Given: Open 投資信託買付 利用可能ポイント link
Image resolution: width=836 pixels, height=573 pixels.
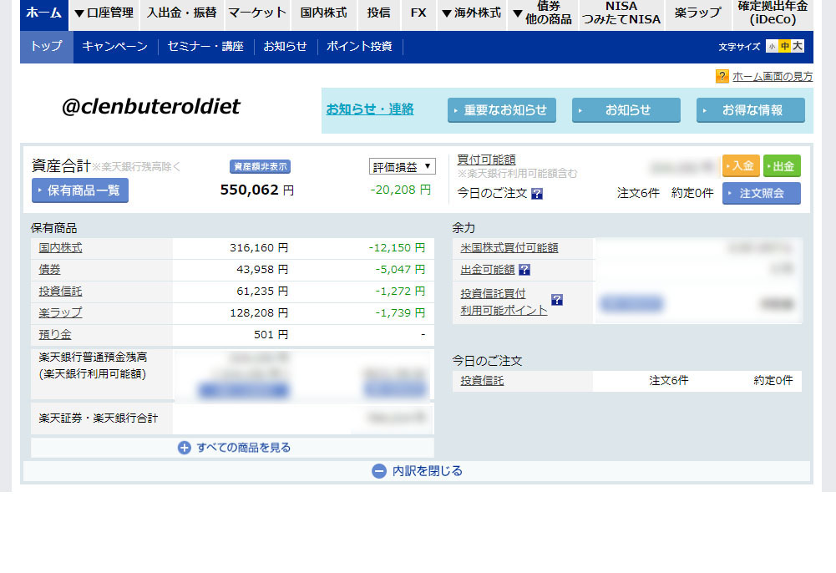Looking at the screenshot, I should 504,302.
